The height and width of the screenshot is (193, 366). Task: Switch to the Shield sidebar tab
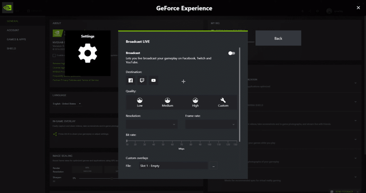11,48
